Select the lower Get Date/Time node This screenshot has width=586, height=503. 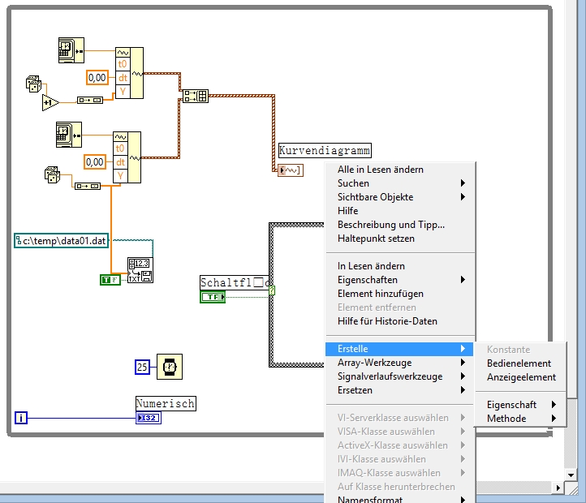coord(69,134)
